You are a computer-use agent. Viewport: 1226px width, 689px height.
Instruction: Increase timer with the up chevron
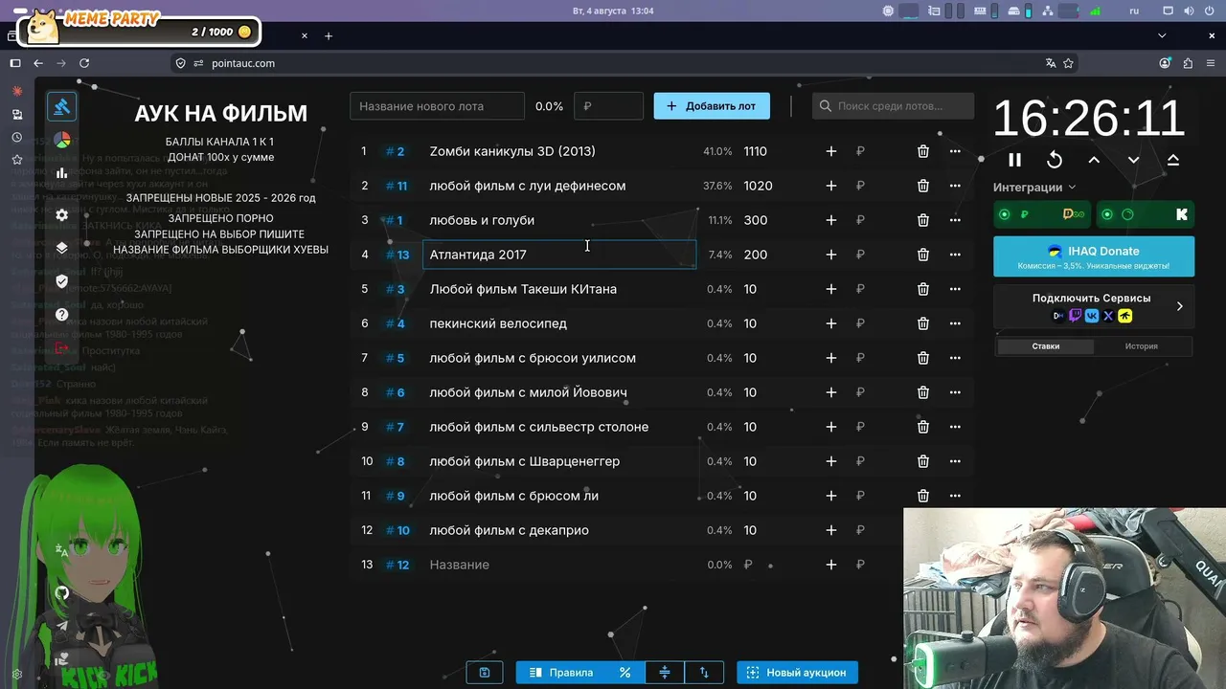pyautogui.click(x=1094, y=160)
